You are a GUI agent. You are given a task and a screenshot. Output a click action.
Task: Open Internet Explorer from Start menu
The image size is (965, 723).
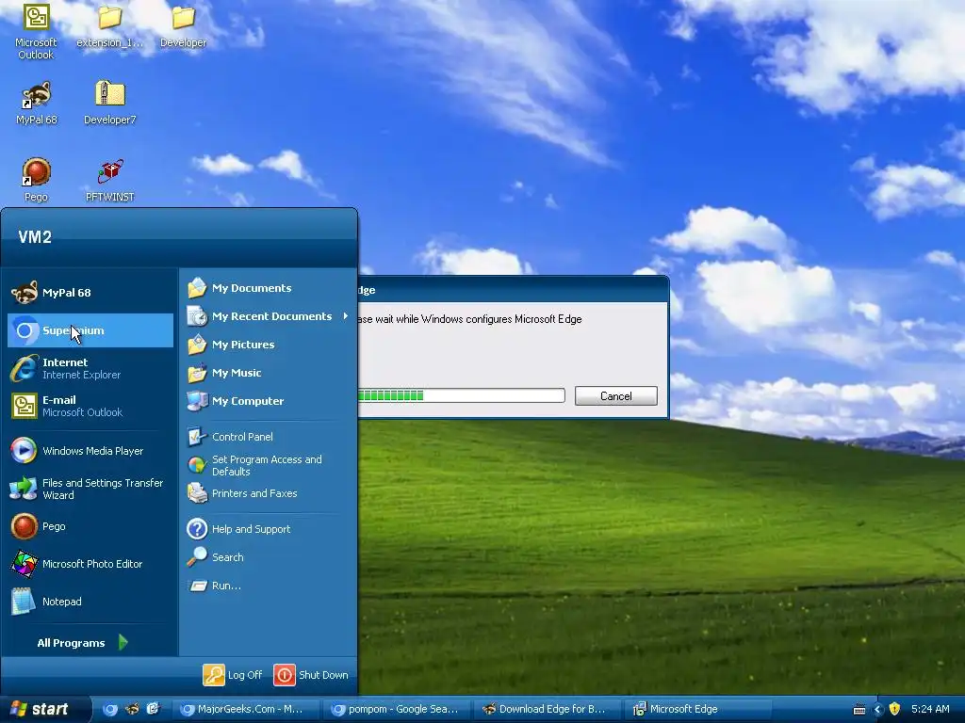tap(90, 368)
